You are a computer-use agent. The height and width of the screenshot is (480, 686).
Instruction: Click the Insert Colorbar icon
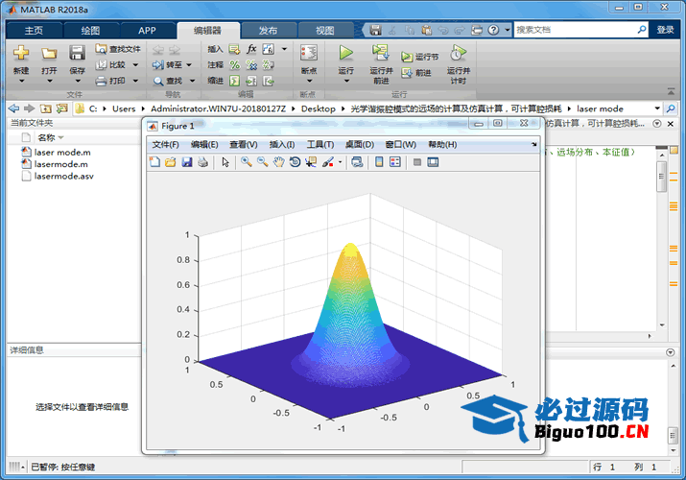point(379,162)
